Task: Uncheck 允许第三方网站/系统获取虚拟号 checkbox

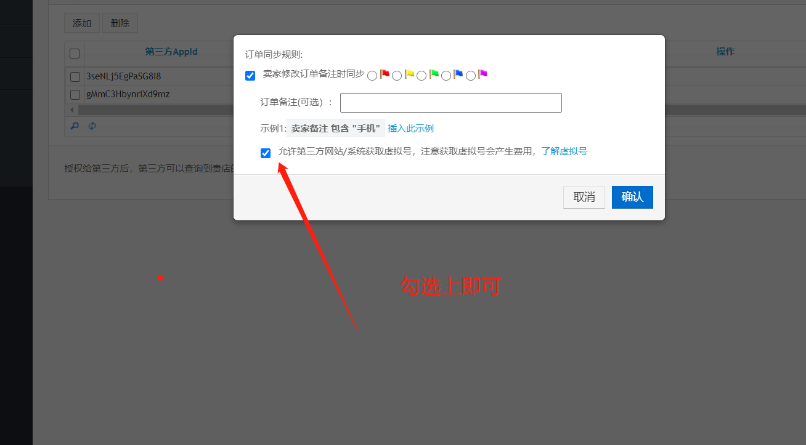Action: point(266,153)
